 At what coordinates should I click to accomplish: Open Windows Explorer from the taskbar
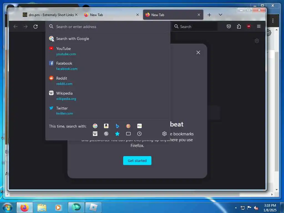coord(42,207)
